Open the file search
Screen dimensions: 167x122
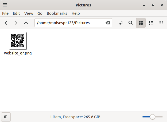tap(131, 23)
